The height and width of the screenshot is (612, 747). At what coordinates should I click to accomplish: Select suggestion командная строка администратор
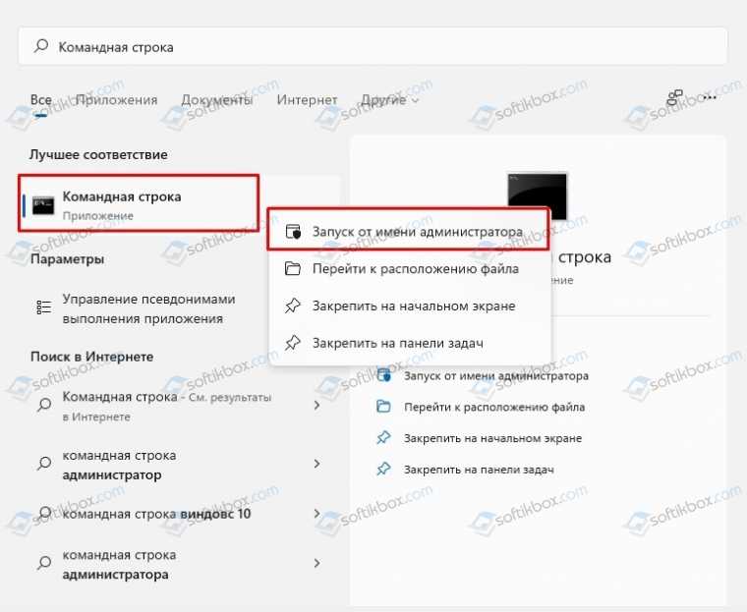point(119,465)
